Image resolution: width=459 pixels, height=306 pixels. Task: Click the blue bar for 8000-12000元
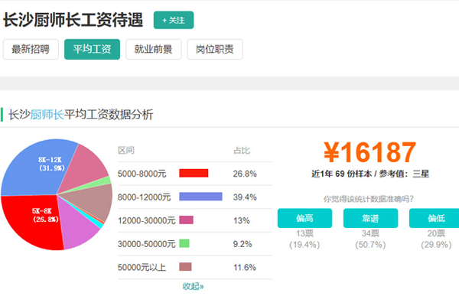[x=200, y=197]
